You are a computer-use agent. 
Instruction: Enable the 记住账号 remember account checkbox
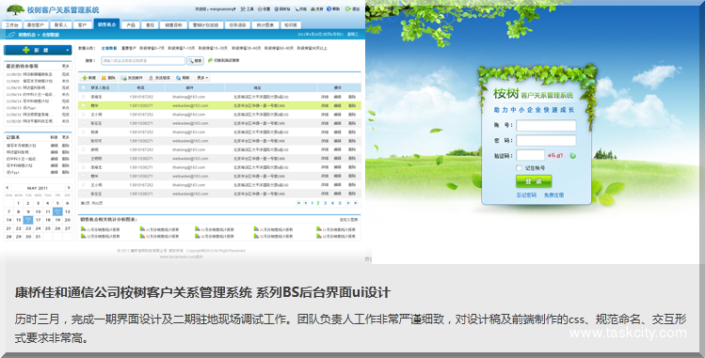[x=519, y=168]
